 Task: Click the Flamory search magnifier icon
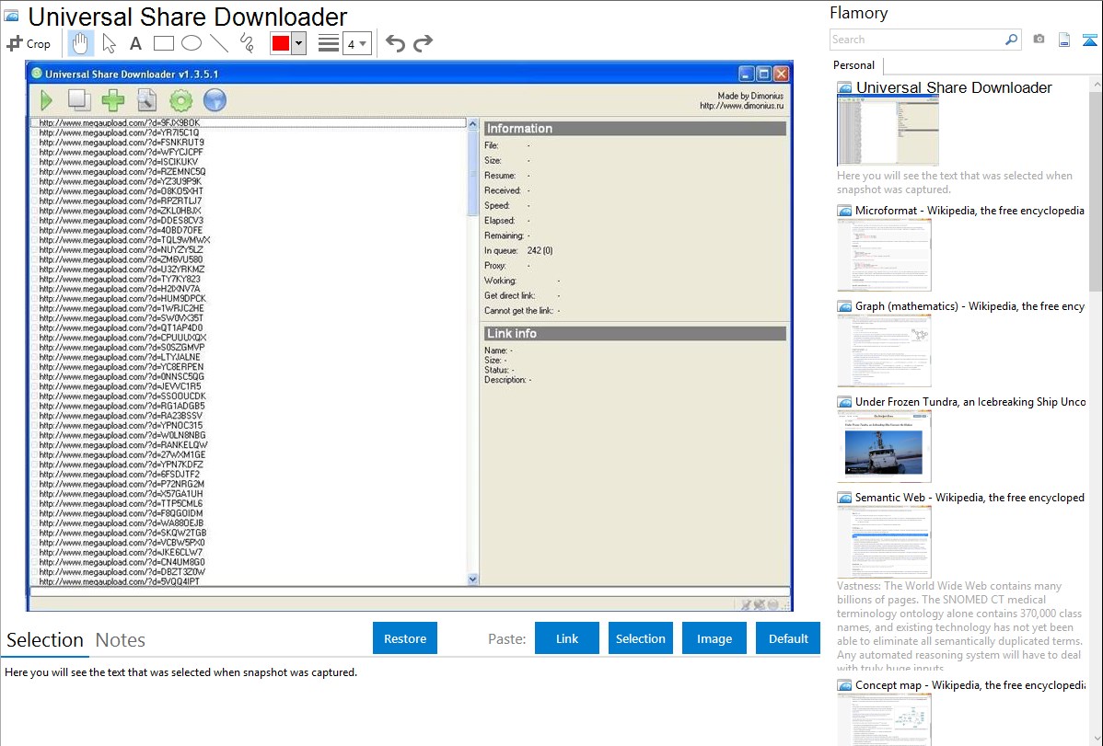pos(1011,40)
